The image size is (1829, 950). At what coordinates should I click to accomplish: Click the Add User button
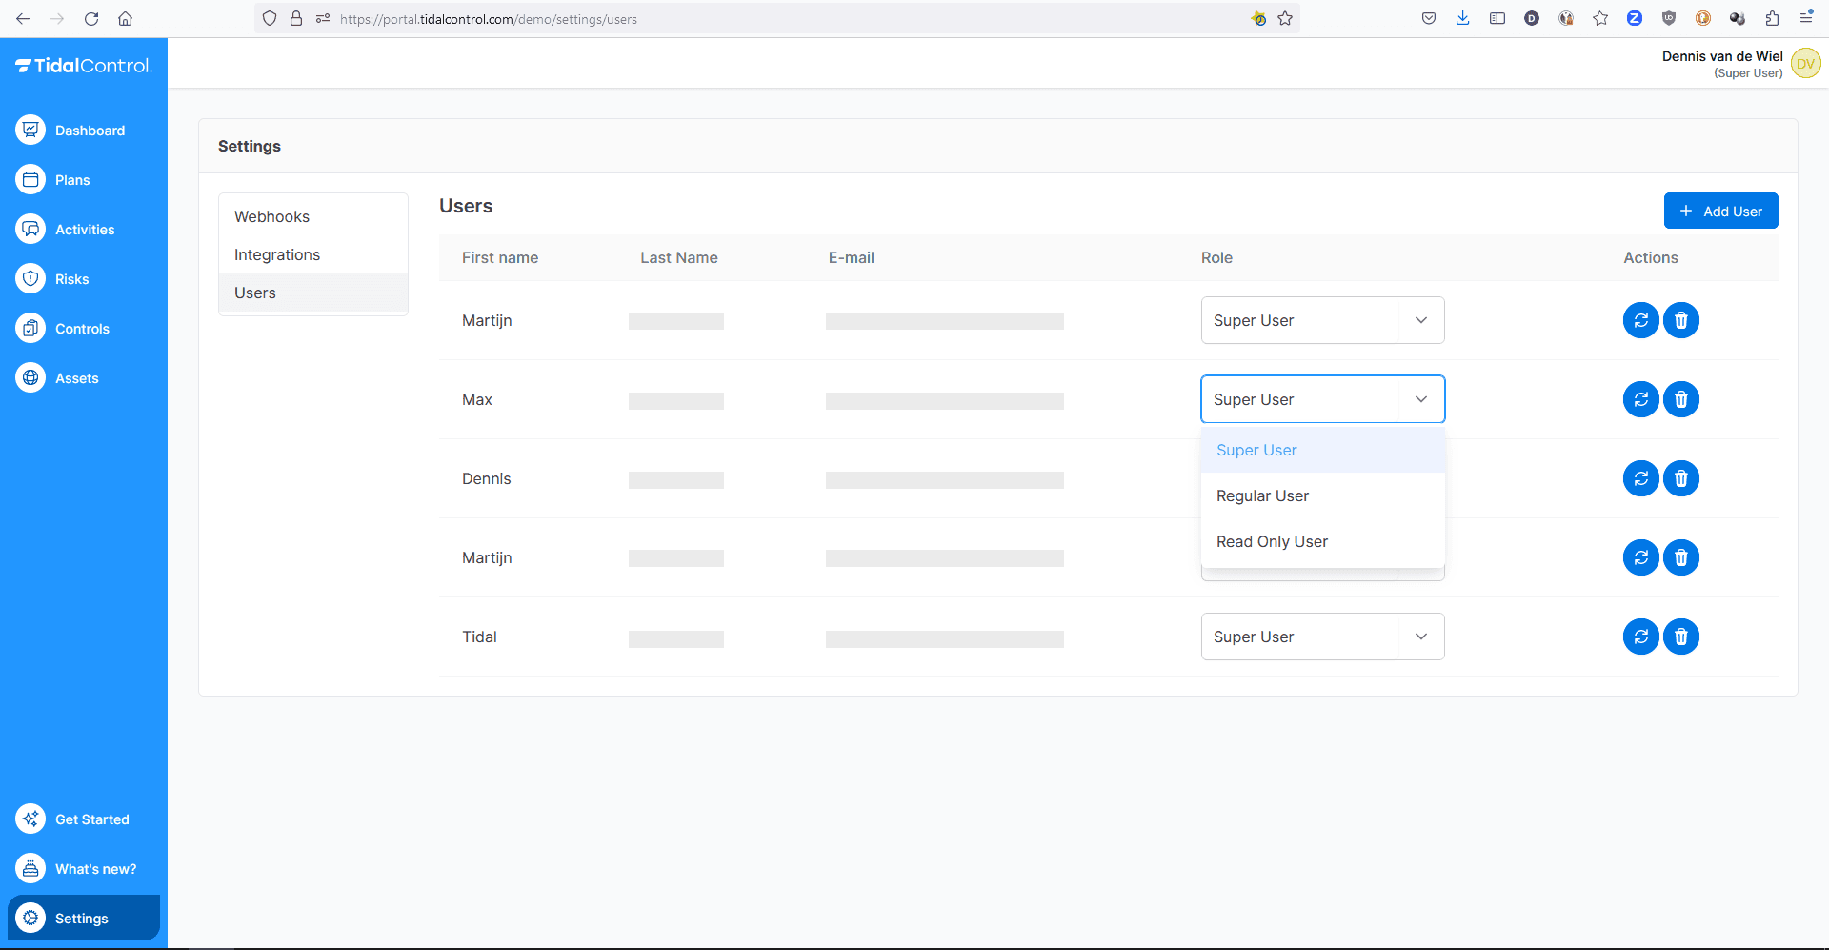coord(1720,211)
